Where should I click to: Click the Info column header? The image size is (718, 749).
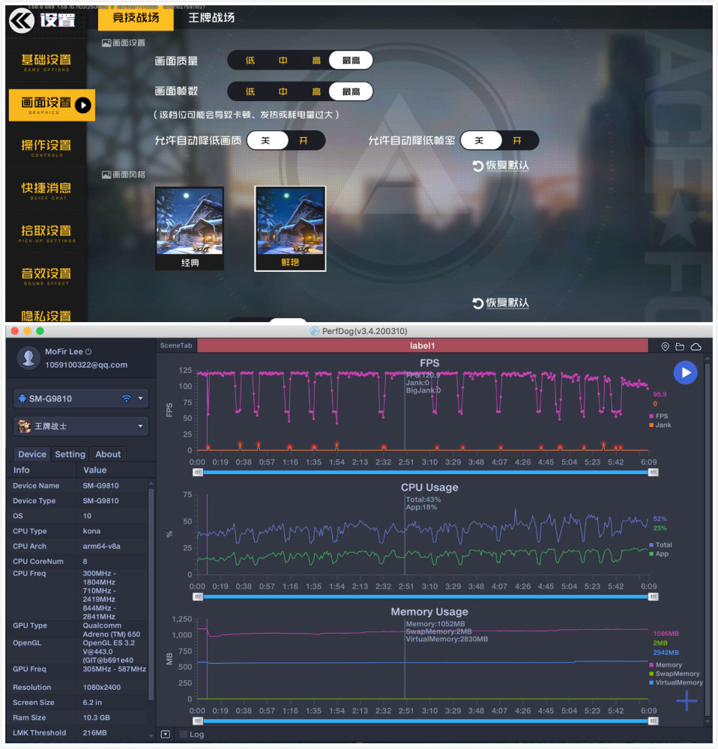pos(22,470)
